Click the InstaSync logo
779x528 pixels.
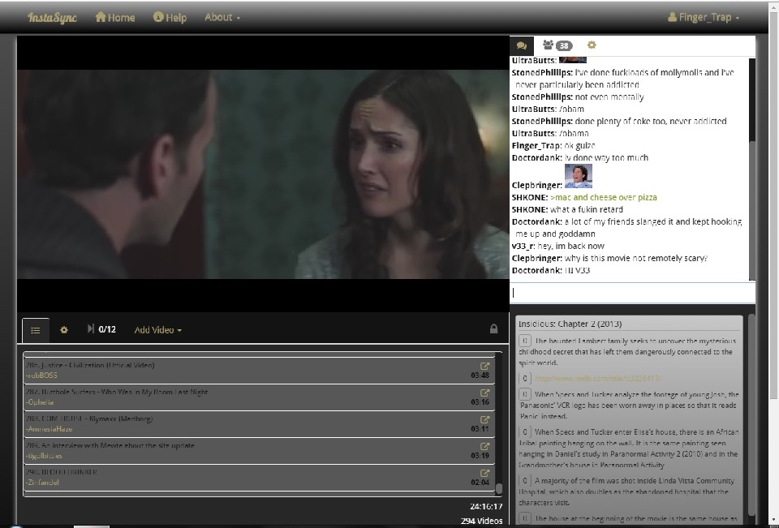(53, 17)
